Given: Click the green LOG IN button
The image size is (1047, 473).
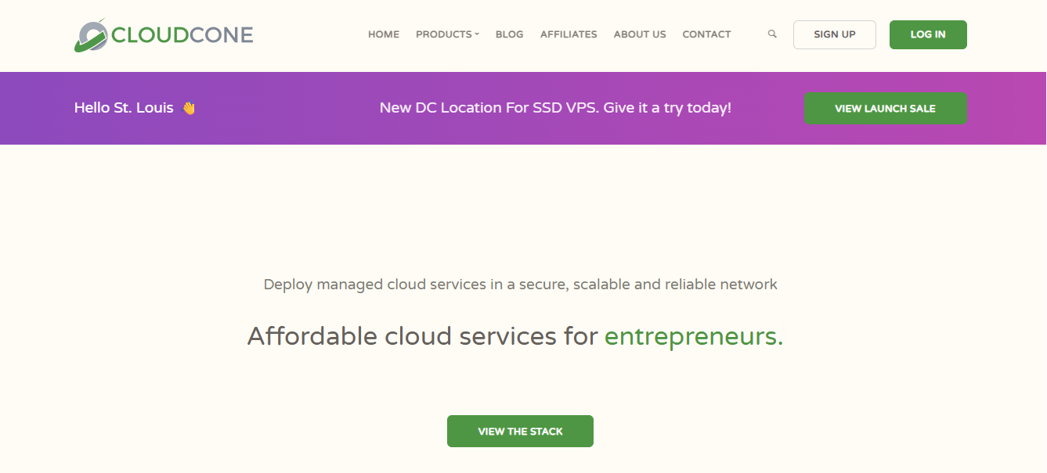Looking at the screenshot, I should (x=928, y=34).
